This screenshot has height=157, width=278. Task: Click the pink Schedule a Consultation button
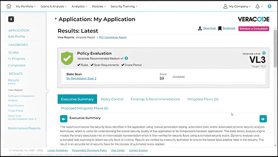[254, 29]
